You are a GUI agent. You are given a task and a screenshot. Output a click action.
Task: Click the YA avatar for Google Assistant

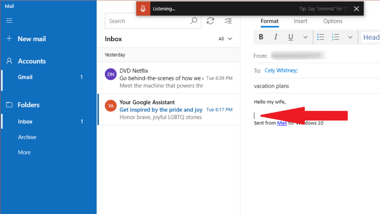tap(111, 106)
